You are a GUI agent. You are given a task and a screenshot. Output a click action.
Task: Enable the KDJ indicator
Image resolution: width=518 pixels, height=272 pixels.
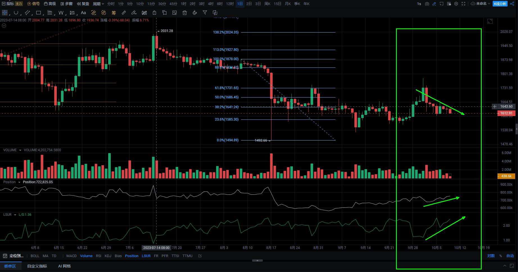108,256
